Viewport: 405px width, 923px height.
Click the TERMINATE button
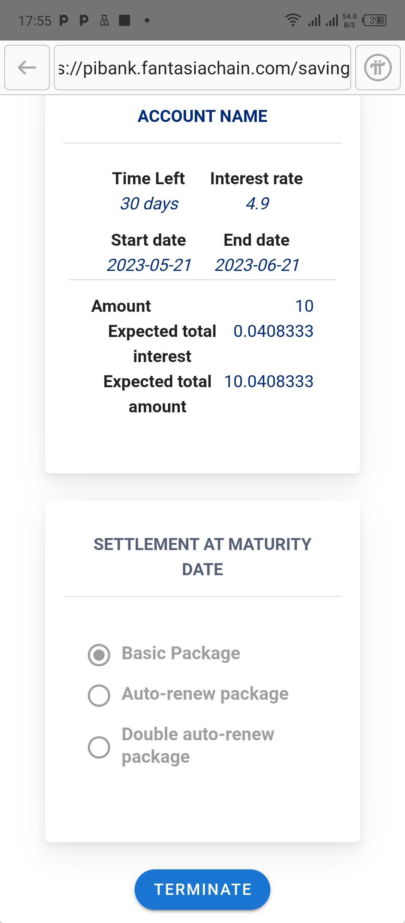click(x=202, y=890)
